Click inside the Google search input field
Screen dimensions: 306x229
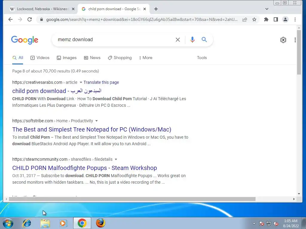115,40
